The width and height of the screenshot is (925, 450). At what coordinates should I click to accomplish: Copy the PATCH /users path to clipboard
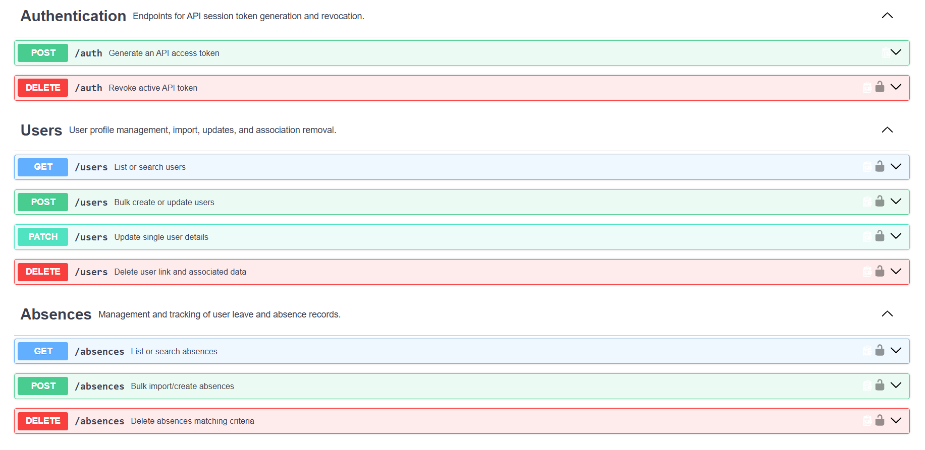click(x=867, y=236)
